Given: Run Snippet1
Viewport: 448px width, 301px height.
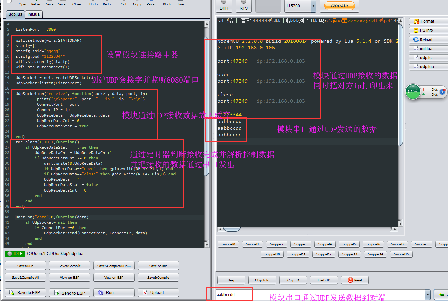Looking at the screenshot, I should pyautogui.click(x=252, y=244).
